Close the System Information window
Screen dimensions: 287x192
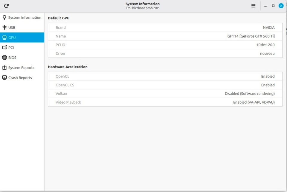pyautogui.click(x=281, y=6)
